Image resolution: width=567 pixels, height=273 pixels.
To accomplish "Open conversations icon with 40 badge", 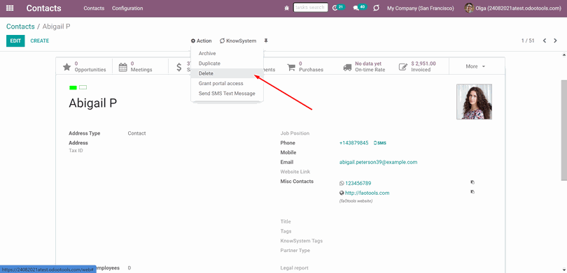I will [356, 8].
